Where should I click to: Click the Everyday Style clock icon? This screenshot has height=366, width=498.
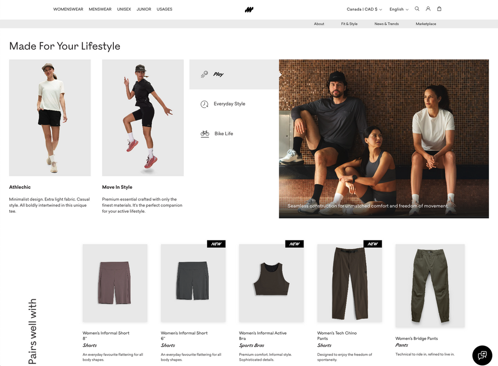tap(204, 104)
